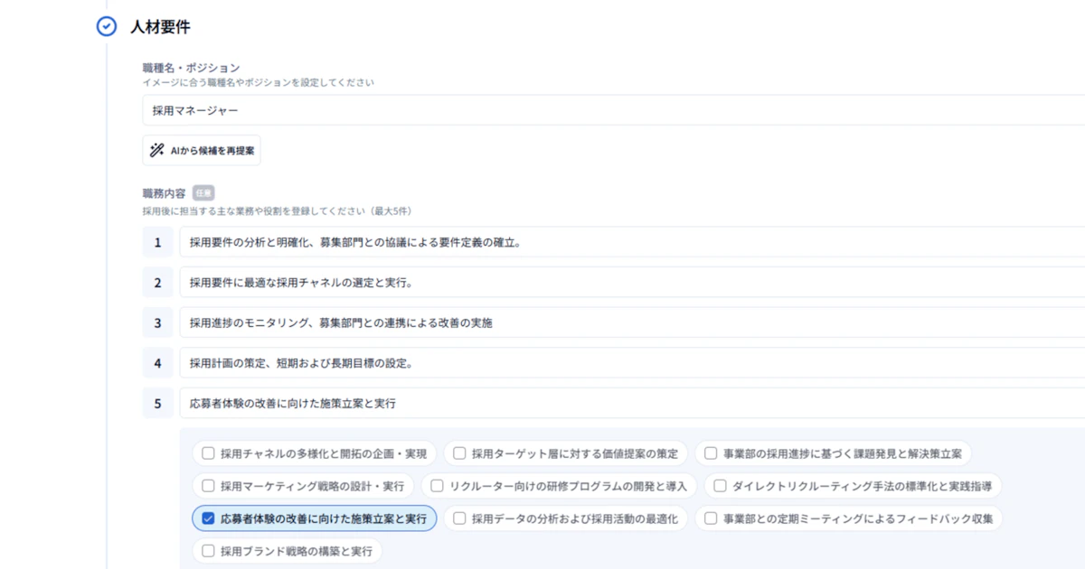This screenshot has height=569, width=1085.
Task: Enable 採用ターゲット層に対する価値提案の策定 checkbox
Action: pos(460,453)
